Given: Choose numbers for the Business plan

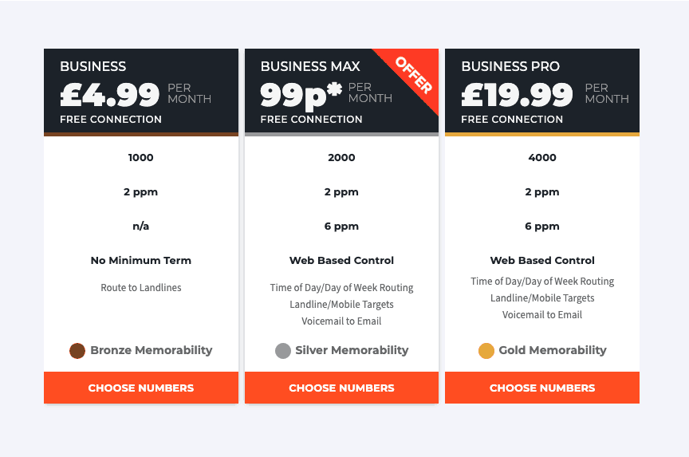Looking at the screenshot, I should [141, 388].
